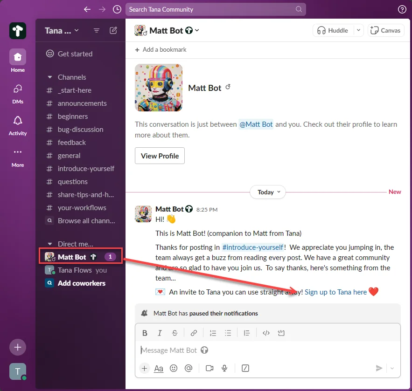Click the attach plus button in composer

click(144, 368)
